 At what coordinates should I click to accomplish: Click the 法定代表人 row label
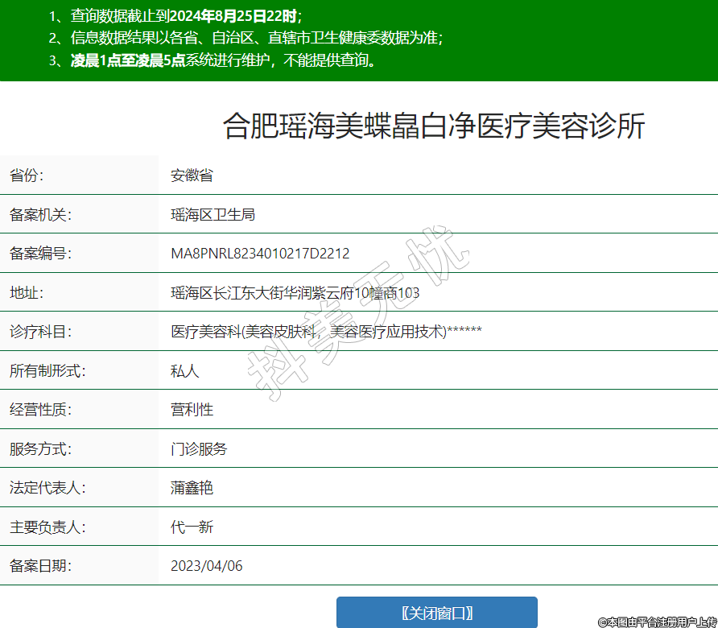point(47,488)
